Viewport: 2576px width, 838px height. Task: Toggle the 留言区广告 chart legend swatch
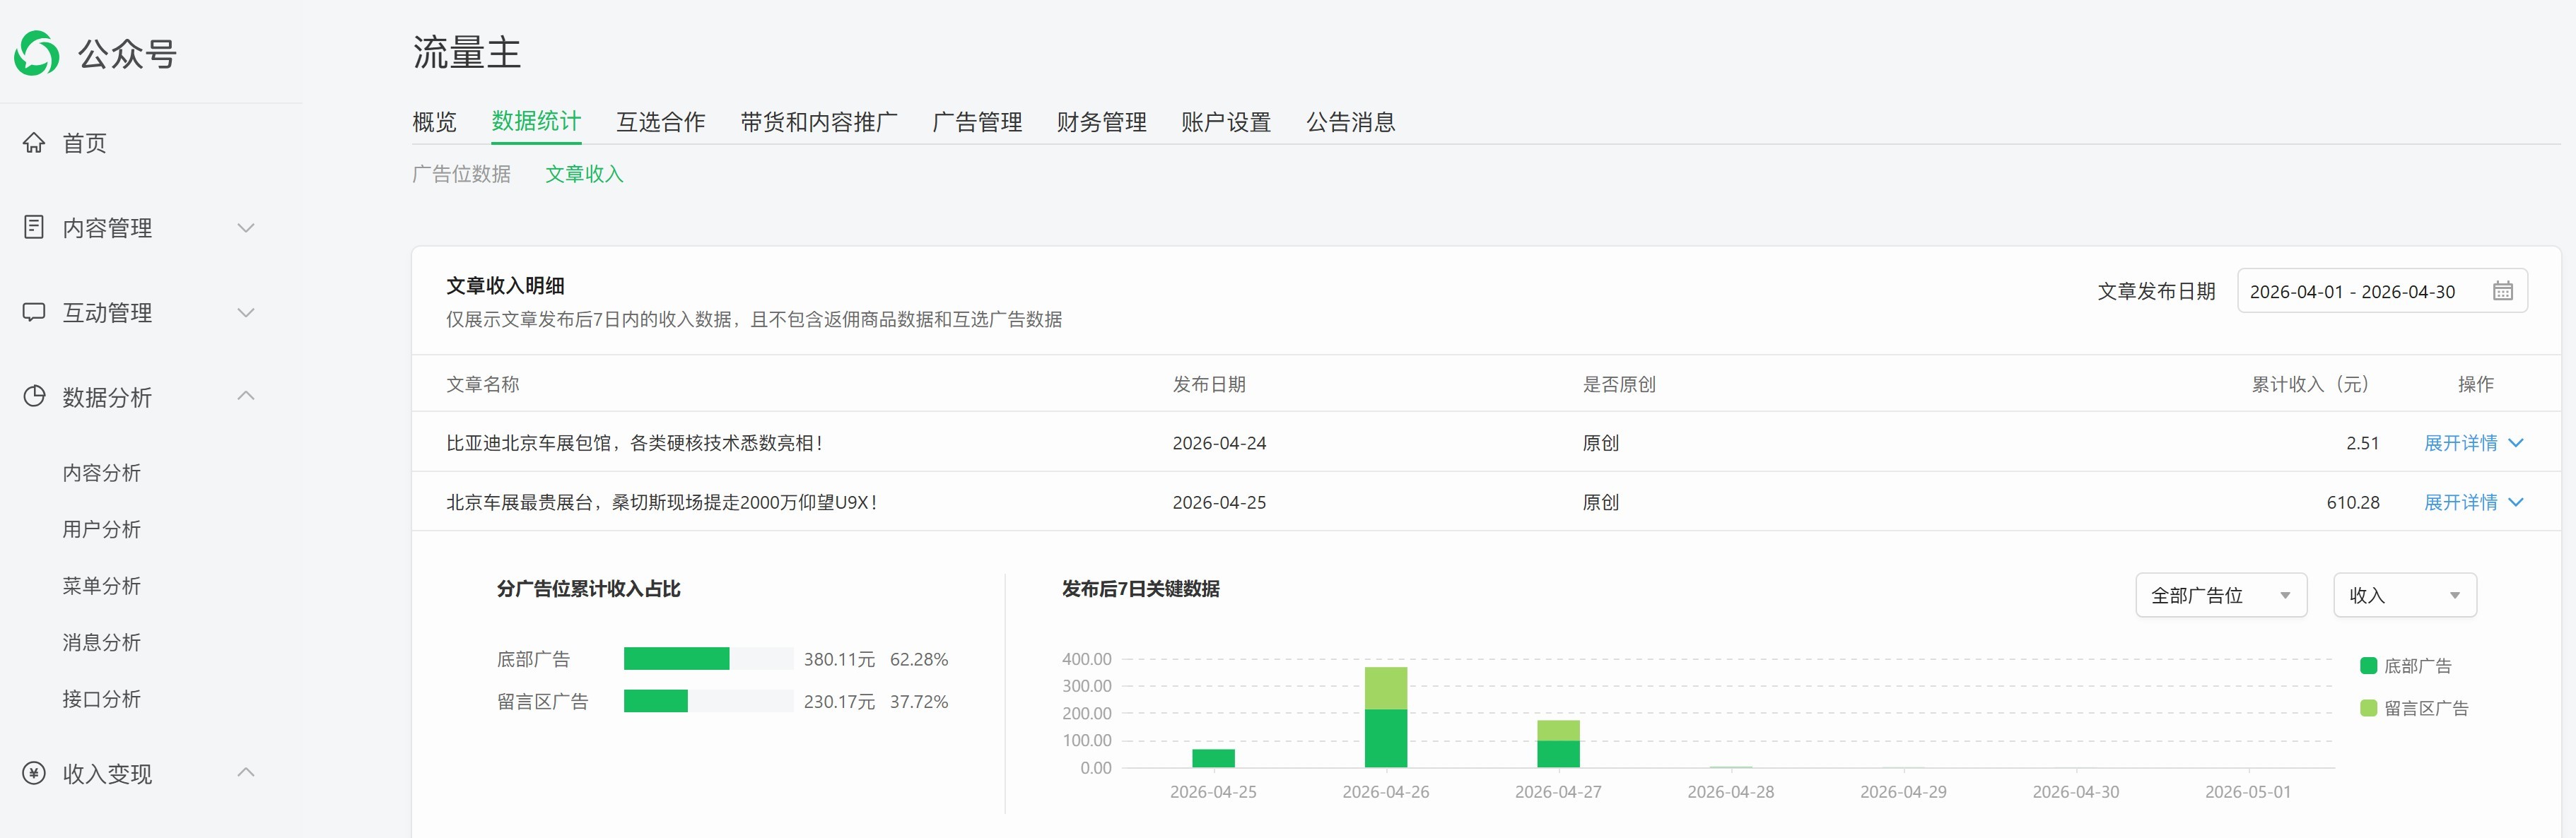coord(2368,708)
